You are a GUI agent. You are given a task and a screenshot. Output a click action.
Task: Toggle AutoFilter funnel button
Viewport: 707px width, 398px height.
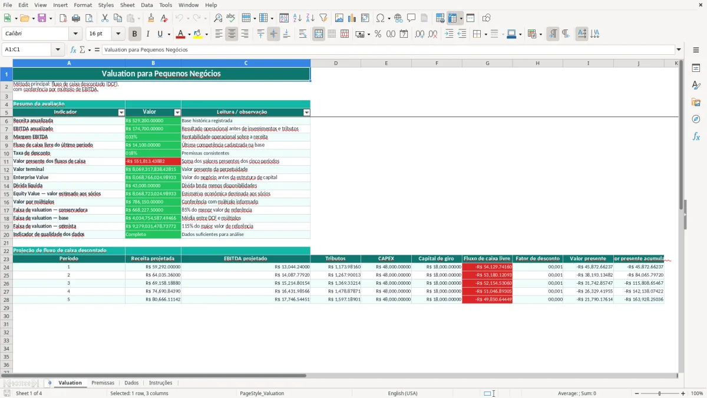(x=323, y=18)
